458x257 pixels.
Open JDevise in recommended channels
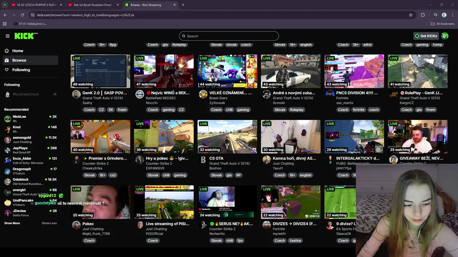(30, 213)
